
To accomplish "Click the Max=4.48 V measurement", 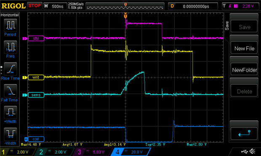I will pyautogui.click(x=31, y=144).
